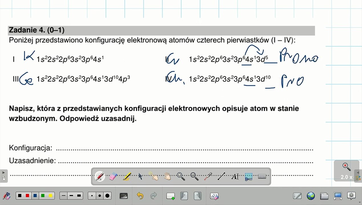Select the draw line tool
362x205 pixels.
tap(221, 177)
